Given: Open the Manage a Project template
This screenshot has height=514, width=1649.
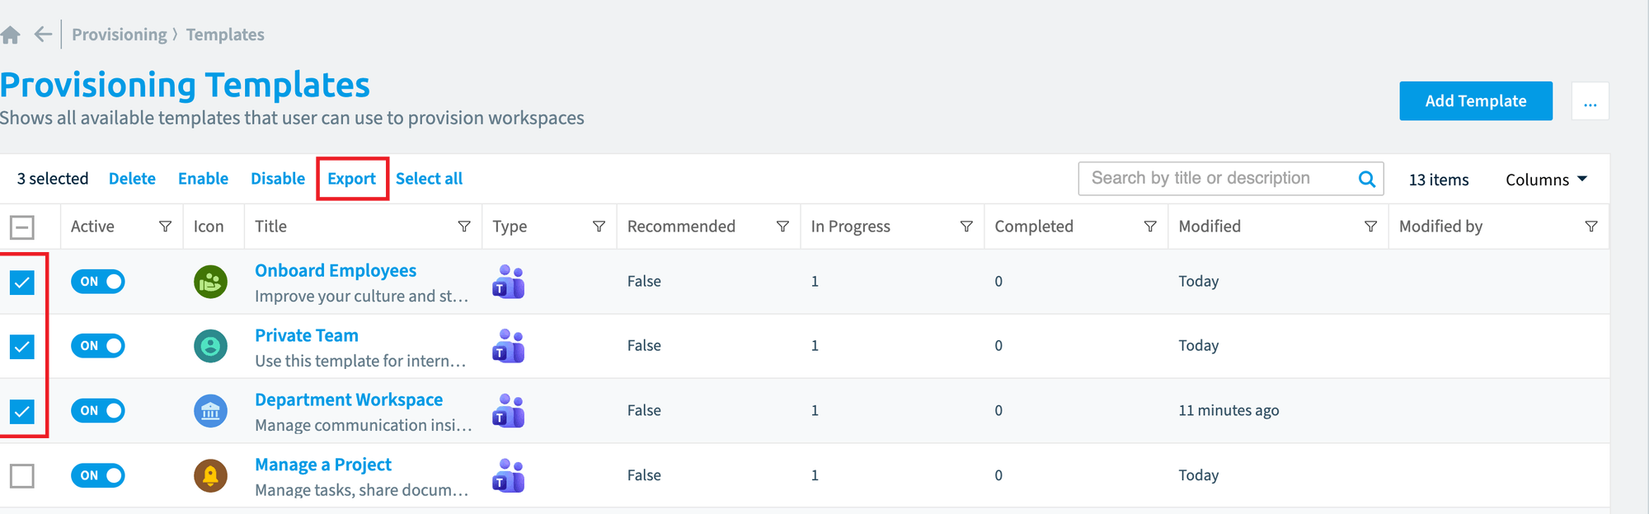Looking at the screenshot, I should pyautogui.click(x=323, y=465).
